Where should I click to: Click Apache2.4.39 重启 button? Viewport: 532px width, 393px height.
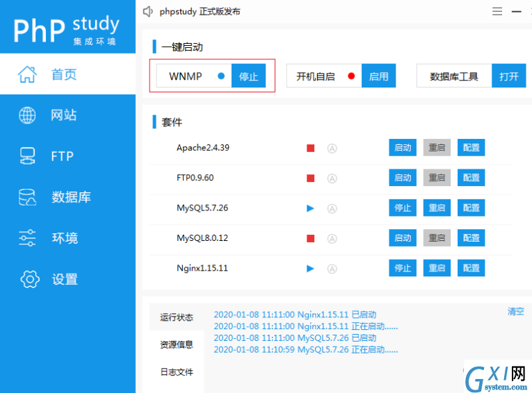(x=437, y=148)
